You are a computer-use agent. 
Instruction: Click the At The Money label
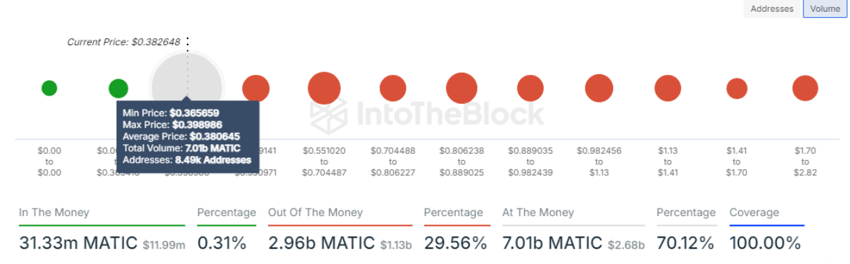538,213
